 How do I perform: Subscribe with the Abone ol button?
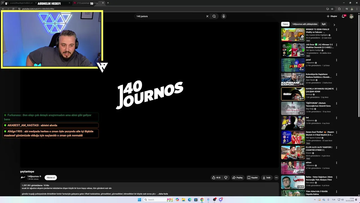point(51,178)
